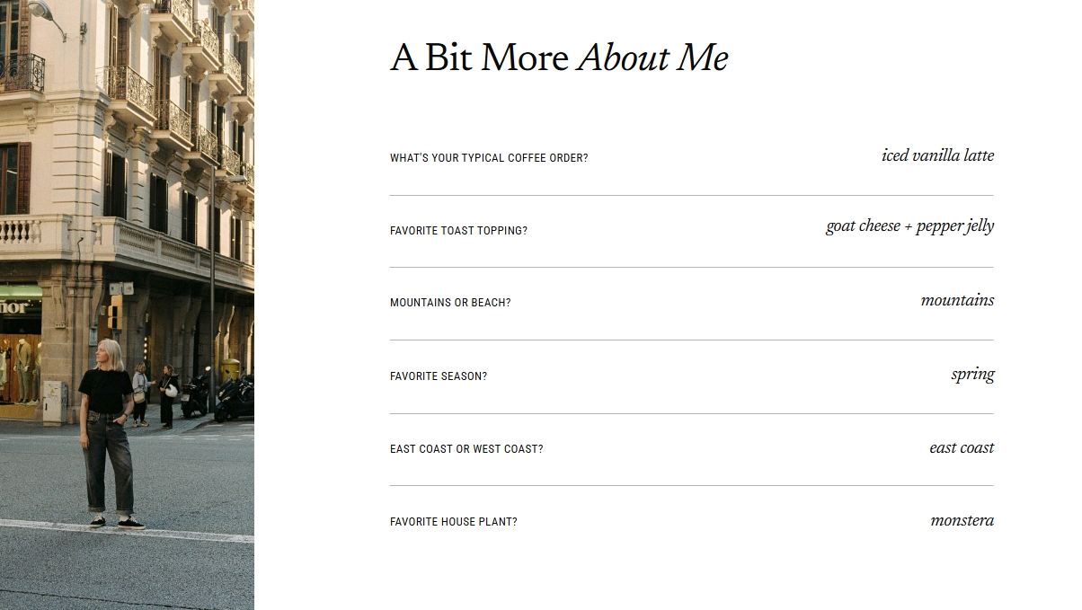Image resolution: width=1082 pixels, height=610 pixels.
Task: Select the italic "spring" answer
Action: (x=972, y=375)
